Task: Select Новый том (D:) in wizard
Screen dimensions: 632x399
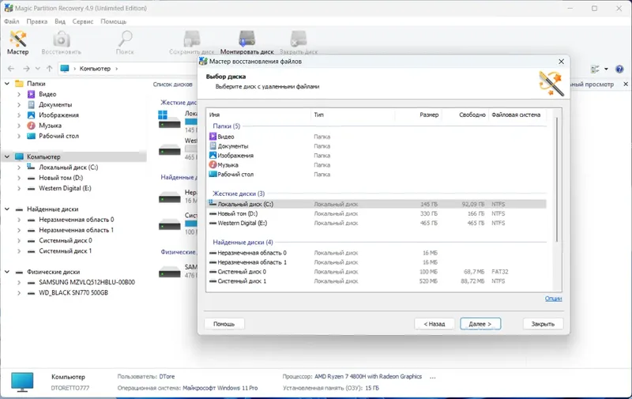Action: (378, 213)
